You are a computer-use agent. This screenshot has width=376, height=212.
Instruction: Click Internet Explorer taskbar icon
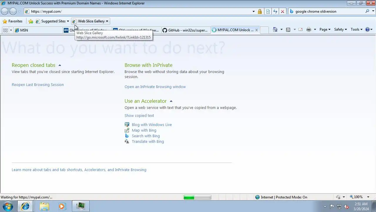click(x=25, y=206)
